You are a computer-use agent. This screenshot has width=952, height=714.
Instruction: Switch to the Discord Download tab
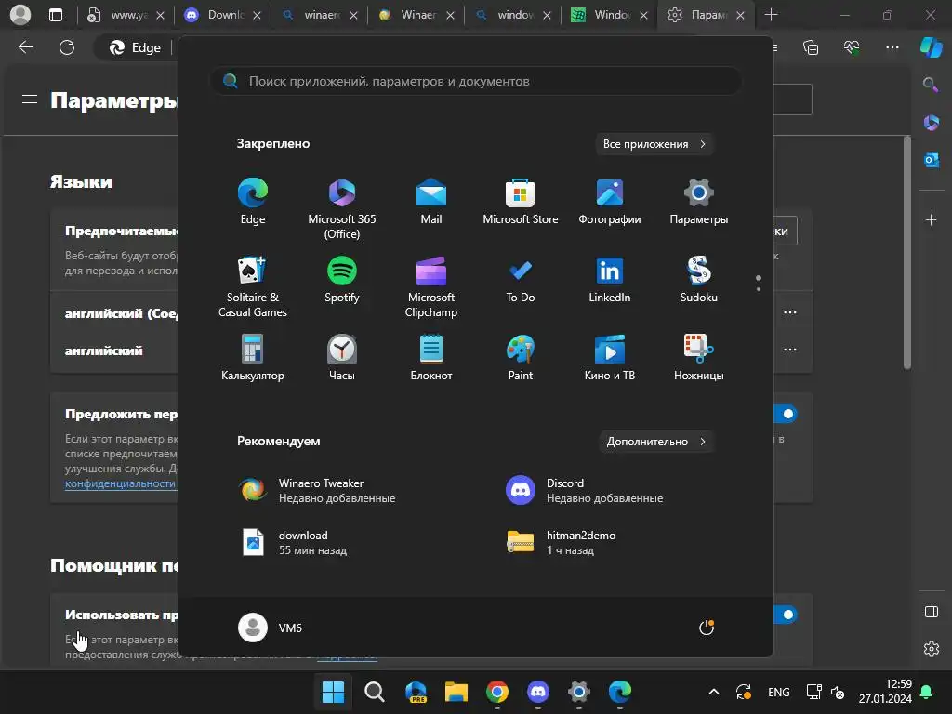pyautogui.click(x=222, y=15)
